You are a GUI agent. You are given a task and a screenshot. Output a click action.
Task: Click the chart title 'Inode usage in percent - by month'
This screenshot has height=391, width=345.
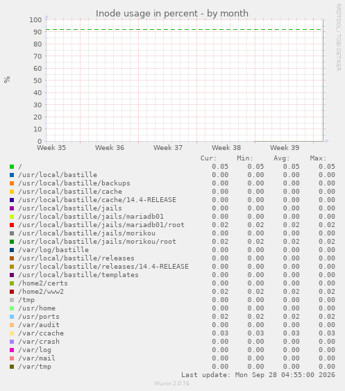(x=172, y=13)
